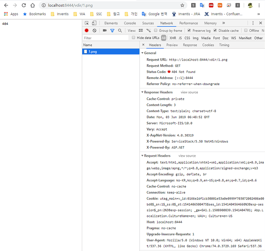Filter requests by Doc type
The height and width of the screenshot is (251, 265).
(x=225, y=38)
